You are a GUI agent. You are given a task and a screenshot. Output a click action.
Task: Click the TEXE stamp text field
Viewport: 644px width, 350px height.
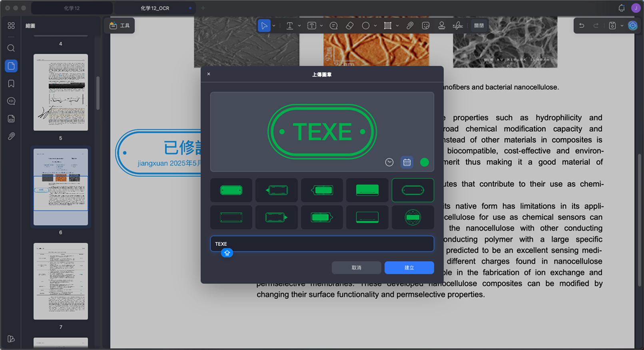322,244
